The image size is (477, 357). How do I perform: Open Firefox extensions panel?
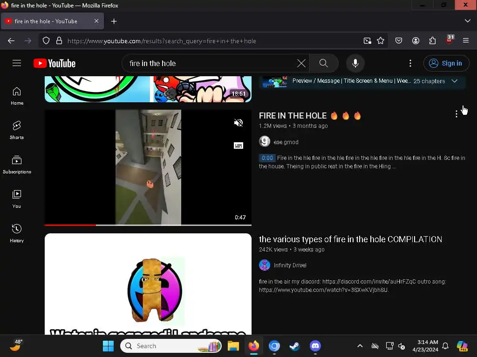[432, 41]
